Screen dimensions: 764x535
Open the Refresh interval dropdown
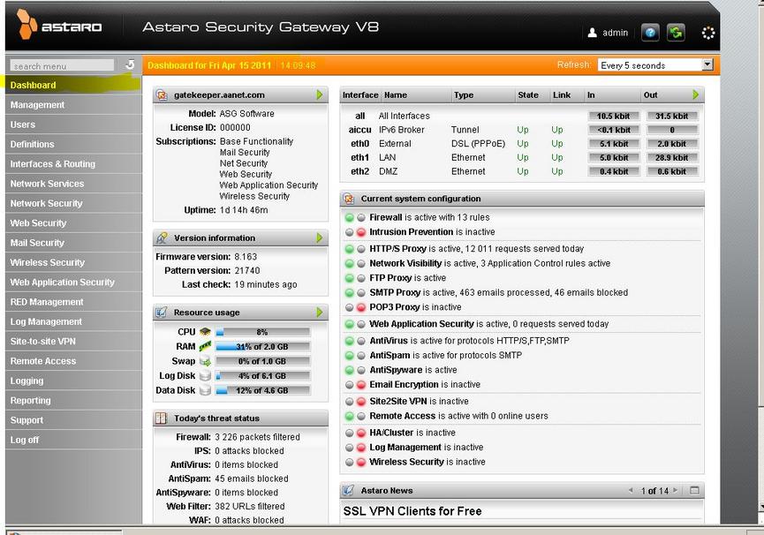707,65
